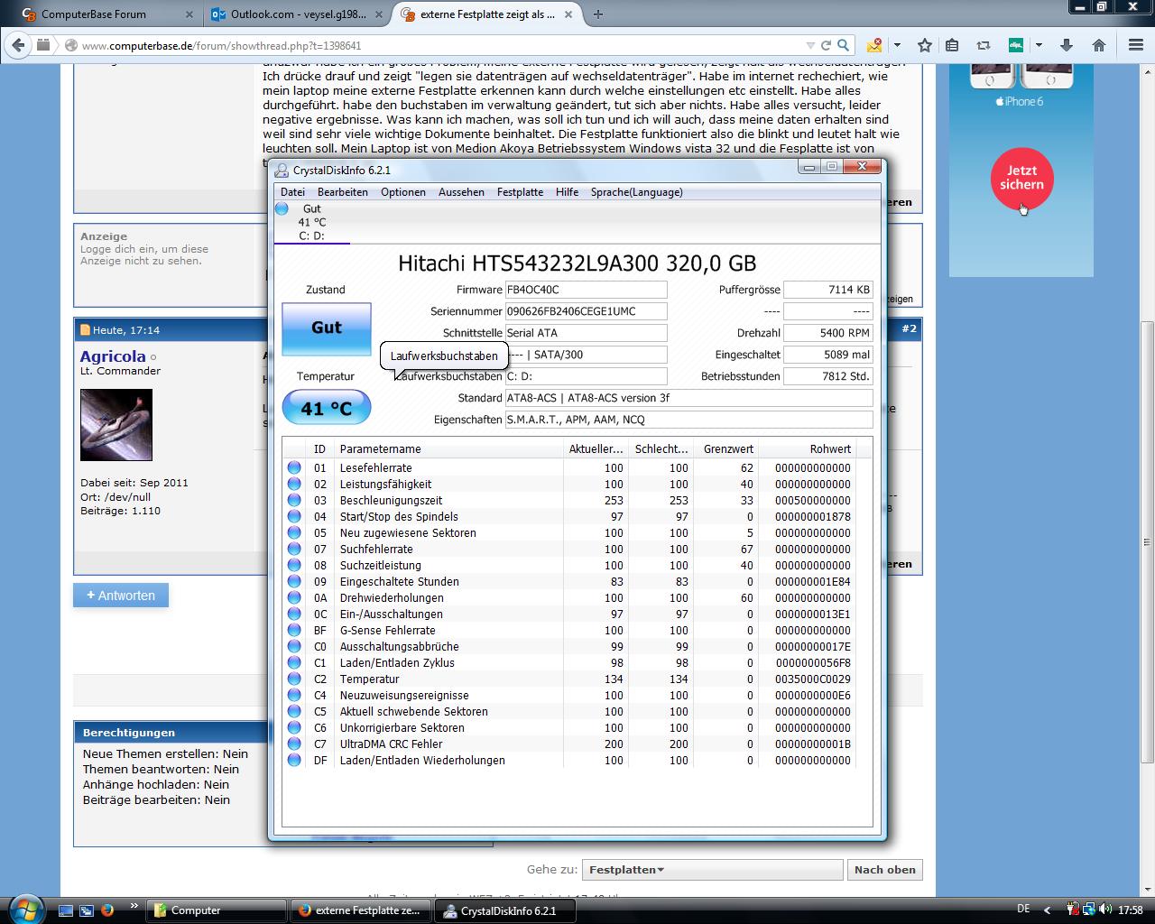
Task: Open Firefox downloads arrow icon
Action: tap(1066, 45)
